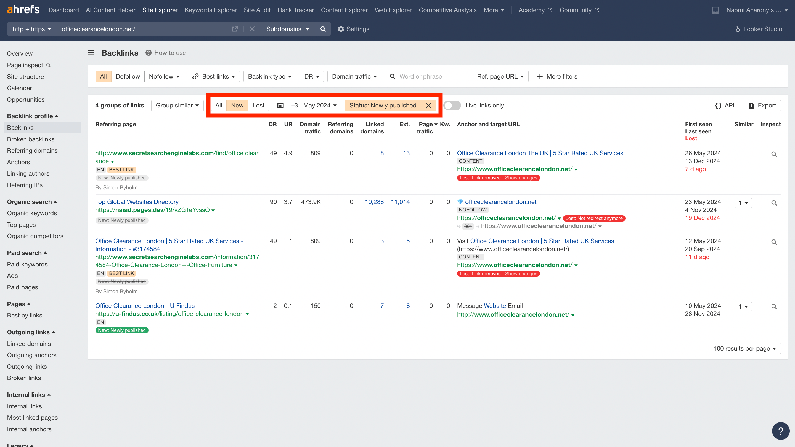The height and width of the screenshot is (447, 795).
Task: Select the Lost links tab
Action: (258, 105)
